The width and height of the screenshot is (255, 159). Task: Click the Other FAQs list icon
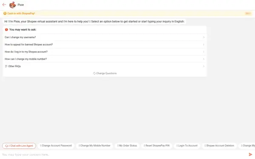(x=6, y=66)
